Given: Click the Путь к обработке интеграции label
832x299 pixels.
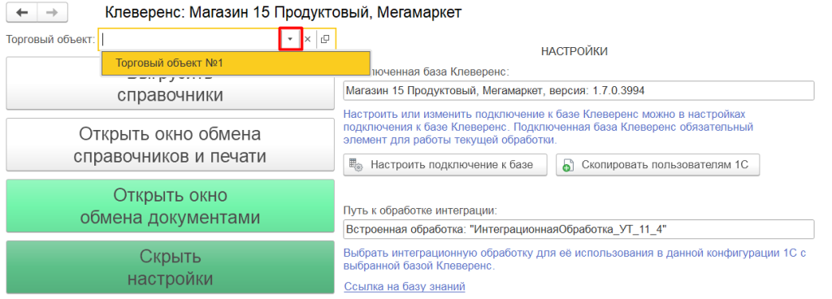Looking at the screenshot, I should (x=420, y=210).
